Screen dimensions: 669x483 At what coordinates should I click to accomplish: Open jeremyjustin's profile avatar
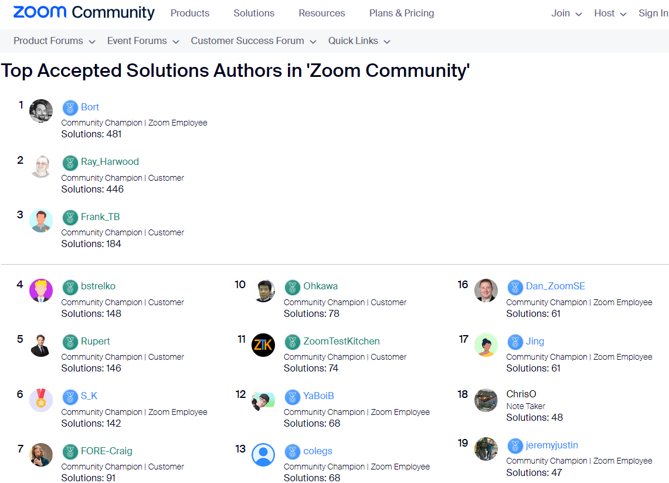tap(486, 449)
